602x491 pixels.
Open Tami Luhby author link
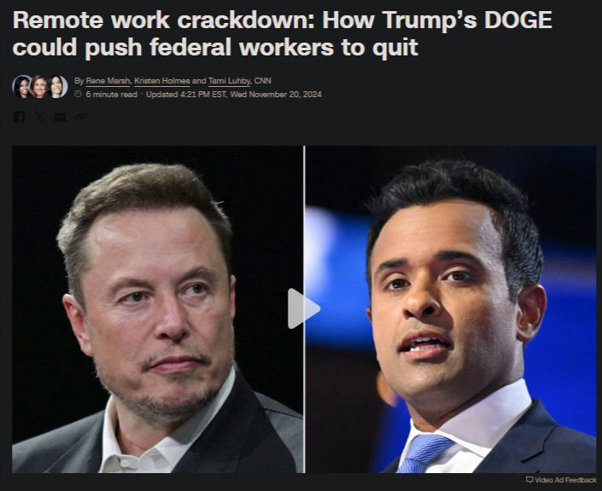[229, 81]
